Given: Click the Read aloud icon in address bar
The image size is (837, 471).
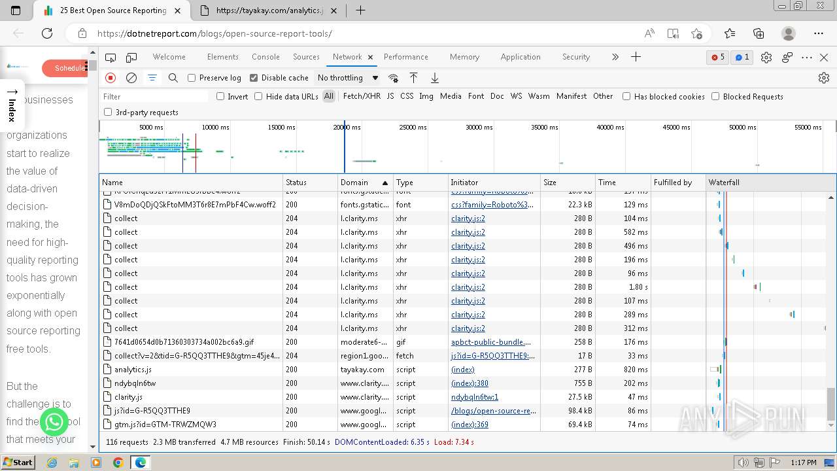Looking at the screenshot, I should (649, 33).
